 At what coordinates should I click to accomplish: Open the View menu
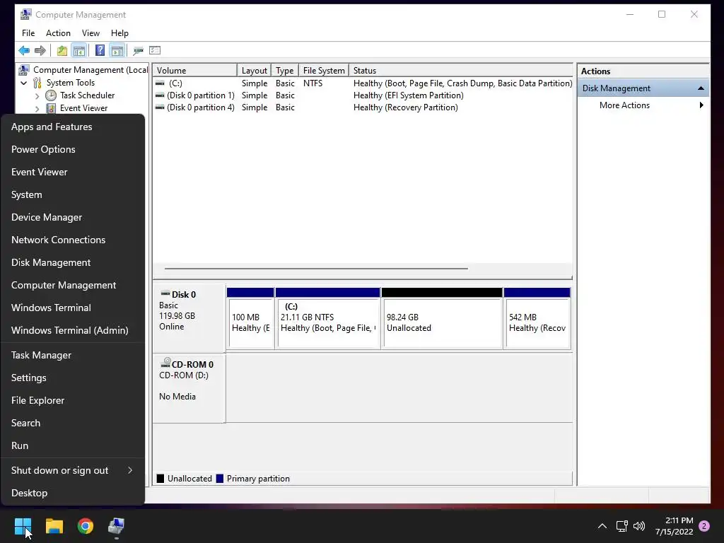(90, 33)
